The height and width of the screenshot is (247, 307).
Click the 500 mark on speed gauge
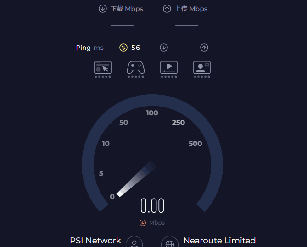[195, 144]
